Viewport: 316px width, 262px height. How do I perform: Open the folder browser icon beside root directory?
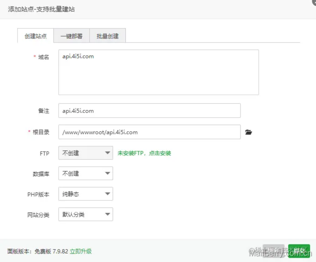point(249,132)
